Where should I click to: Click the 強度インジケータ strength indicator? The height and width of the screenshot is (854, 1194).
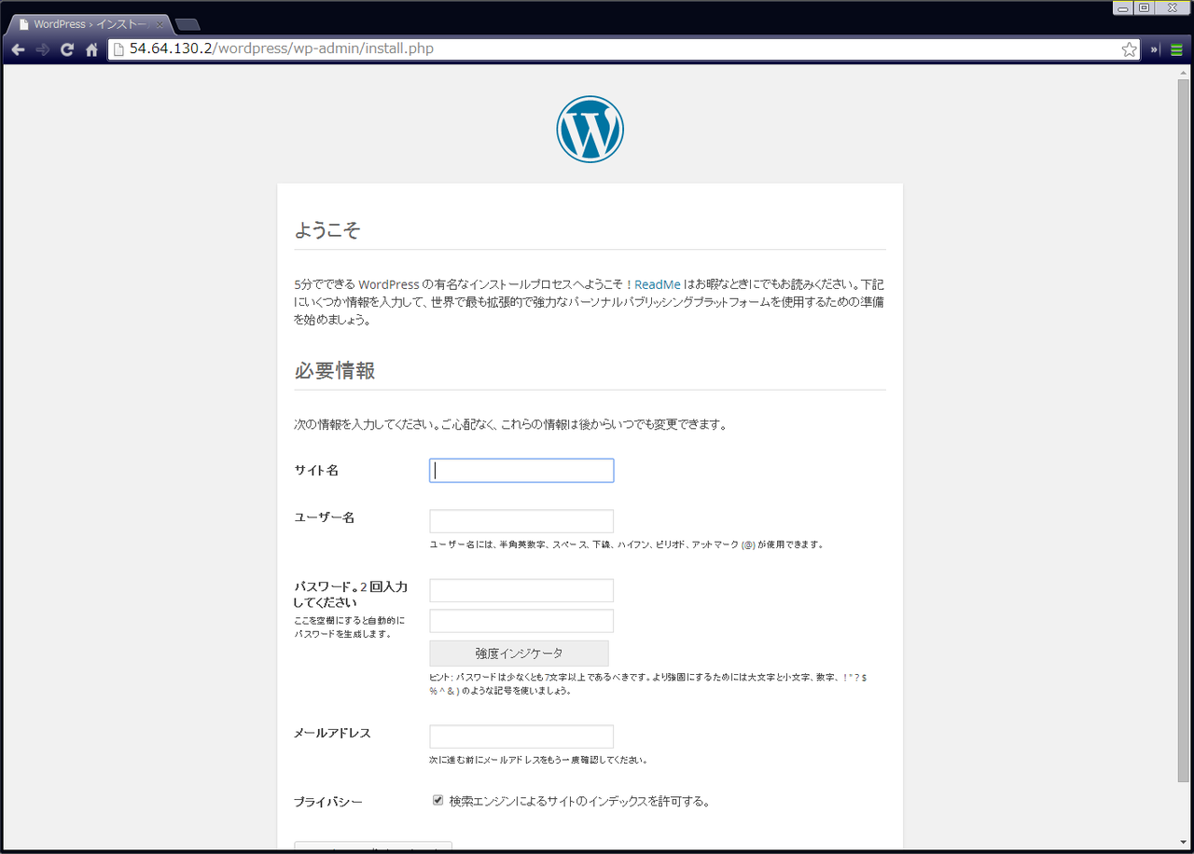point(519,653)
